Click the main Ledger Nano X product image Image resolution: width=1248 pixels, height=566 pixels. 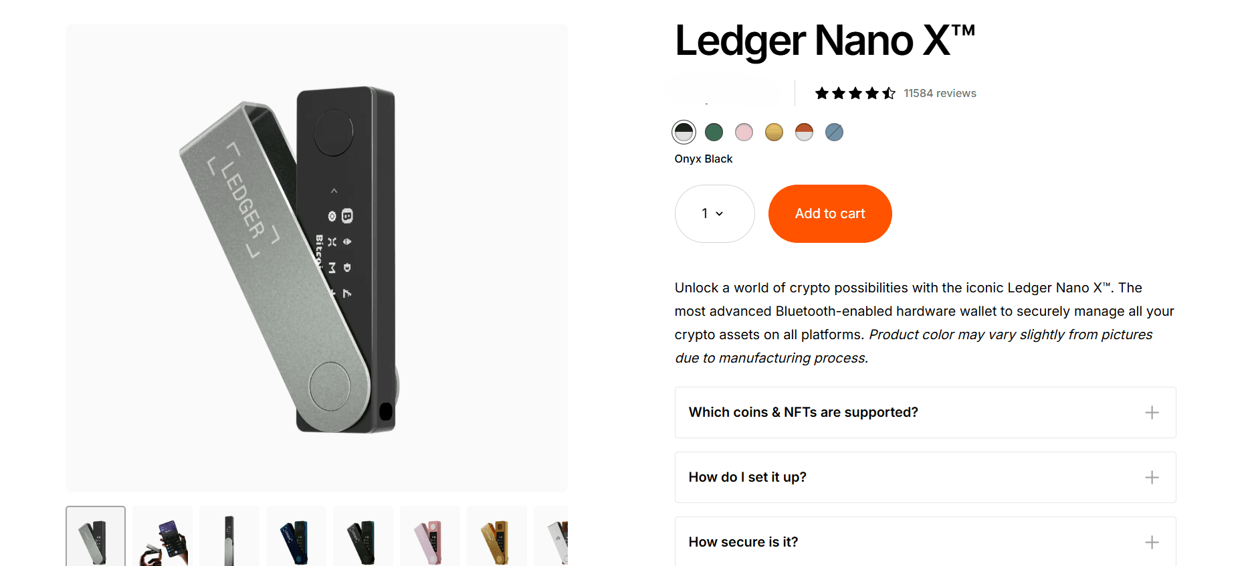[x=316, y=258]
